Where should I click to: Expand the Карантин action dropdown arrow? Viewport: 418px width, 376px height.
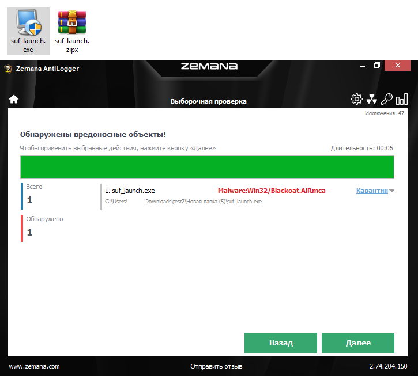[x=391, y=191]
